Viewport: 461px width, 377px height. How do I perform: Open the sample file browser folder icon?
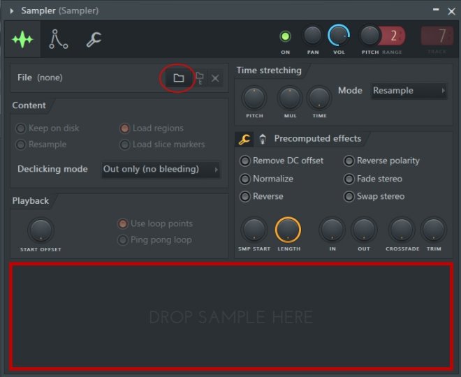pyautogui.click(x=178, y=78)
